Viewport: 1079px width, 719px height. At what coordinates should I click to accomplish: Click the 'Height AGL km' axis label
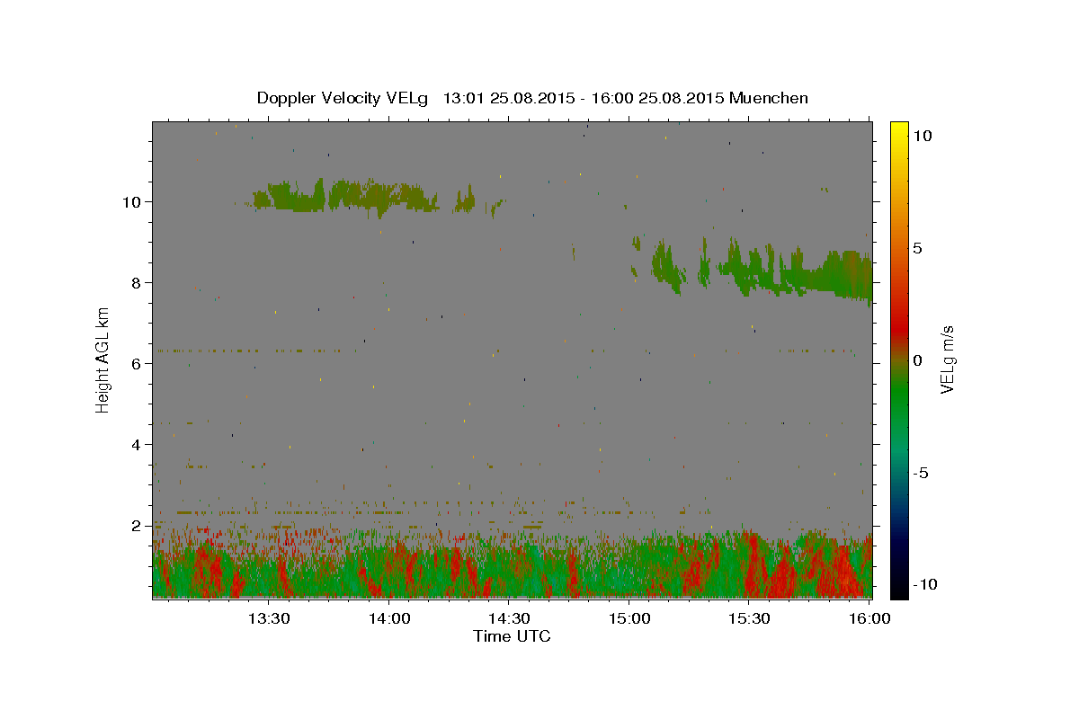(x=103, y=359)
